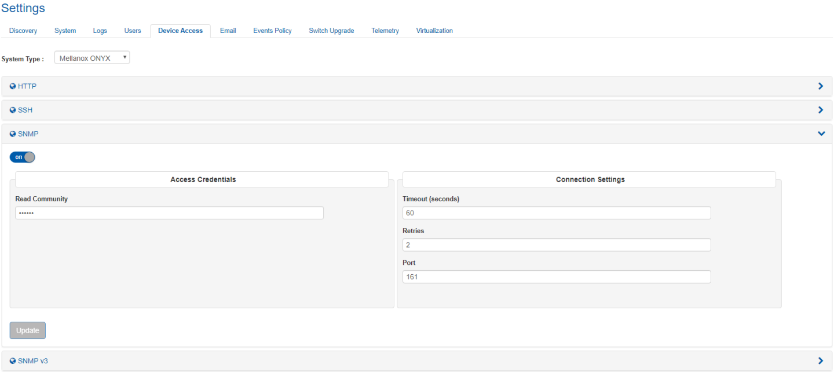Open the Events Policy tab
The height and width of the screenshot is (372, 834).
click(272, 31)
